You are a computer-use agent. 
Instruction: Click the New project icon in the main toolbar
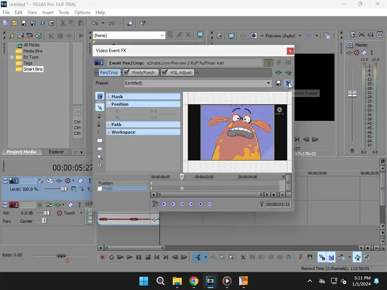coord(5,23)
